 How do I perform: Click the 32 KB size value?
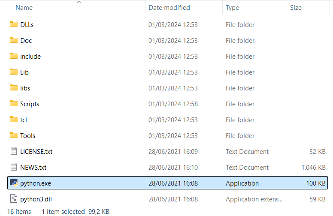tap(317, 151)
